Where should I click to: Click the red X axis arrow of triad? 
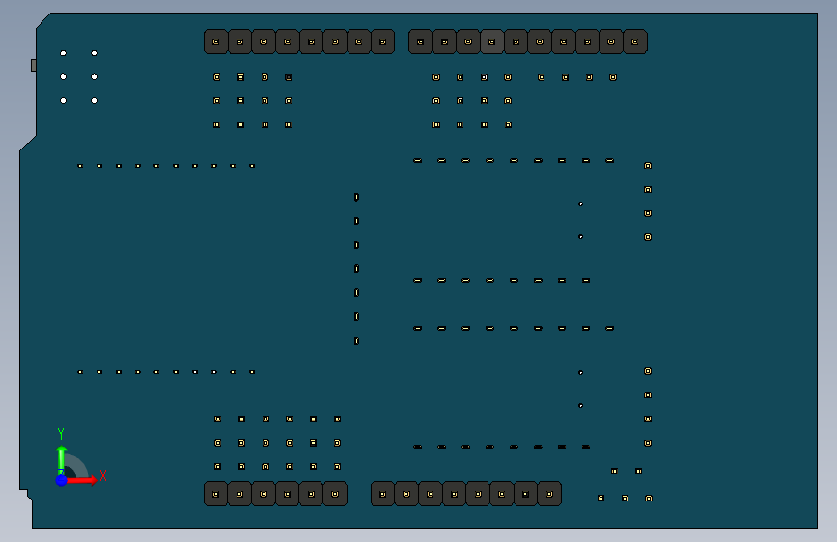[80, 480]
